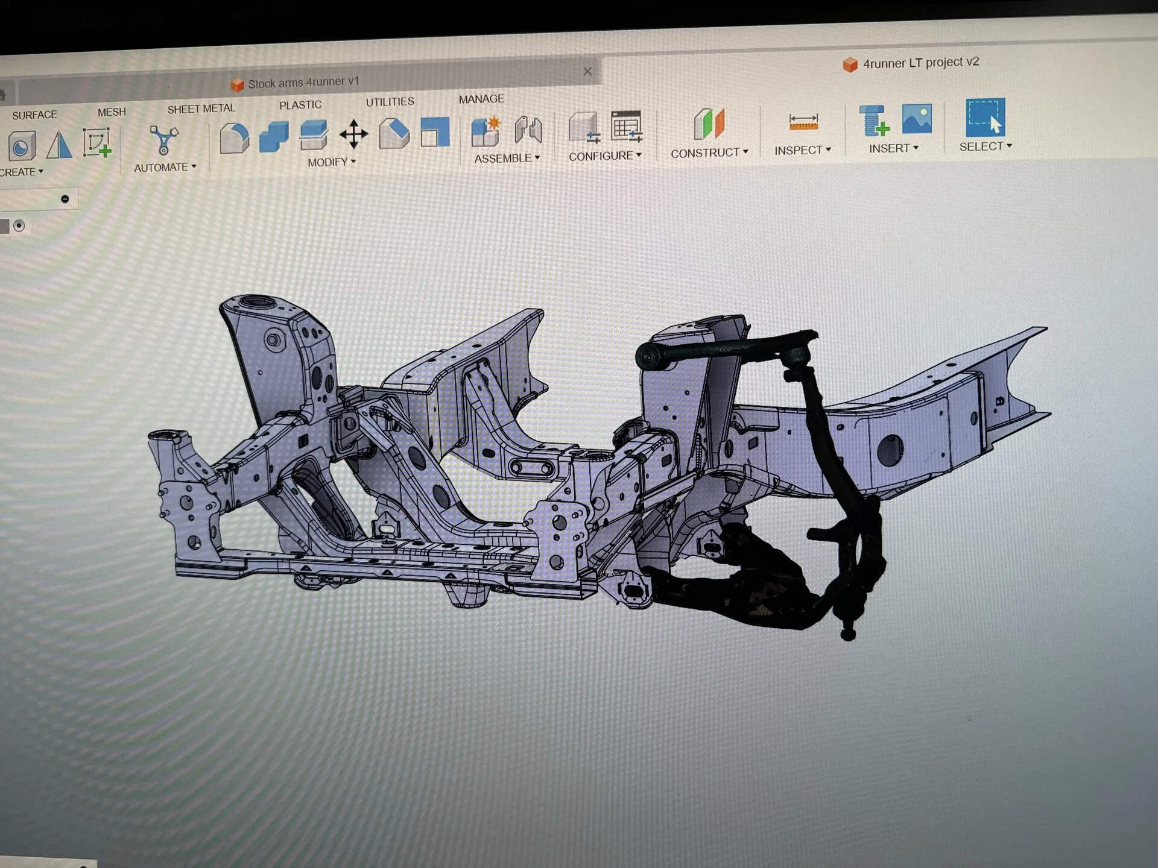Select the Fillet tool icon

pyautogui.click(x=234, y=137)
